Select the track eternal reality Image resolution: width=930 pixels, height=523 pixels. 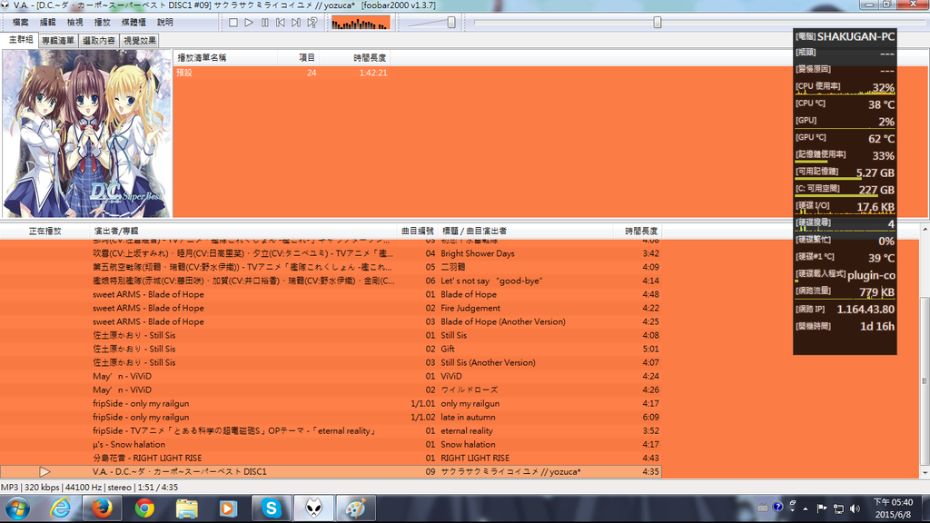[x=331, y=431]
